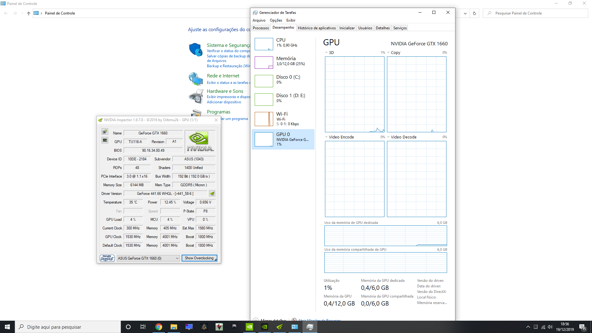The image size is (592, 333).
Task: Click the Rede e Internet globe icon
Action: point(195,79)
